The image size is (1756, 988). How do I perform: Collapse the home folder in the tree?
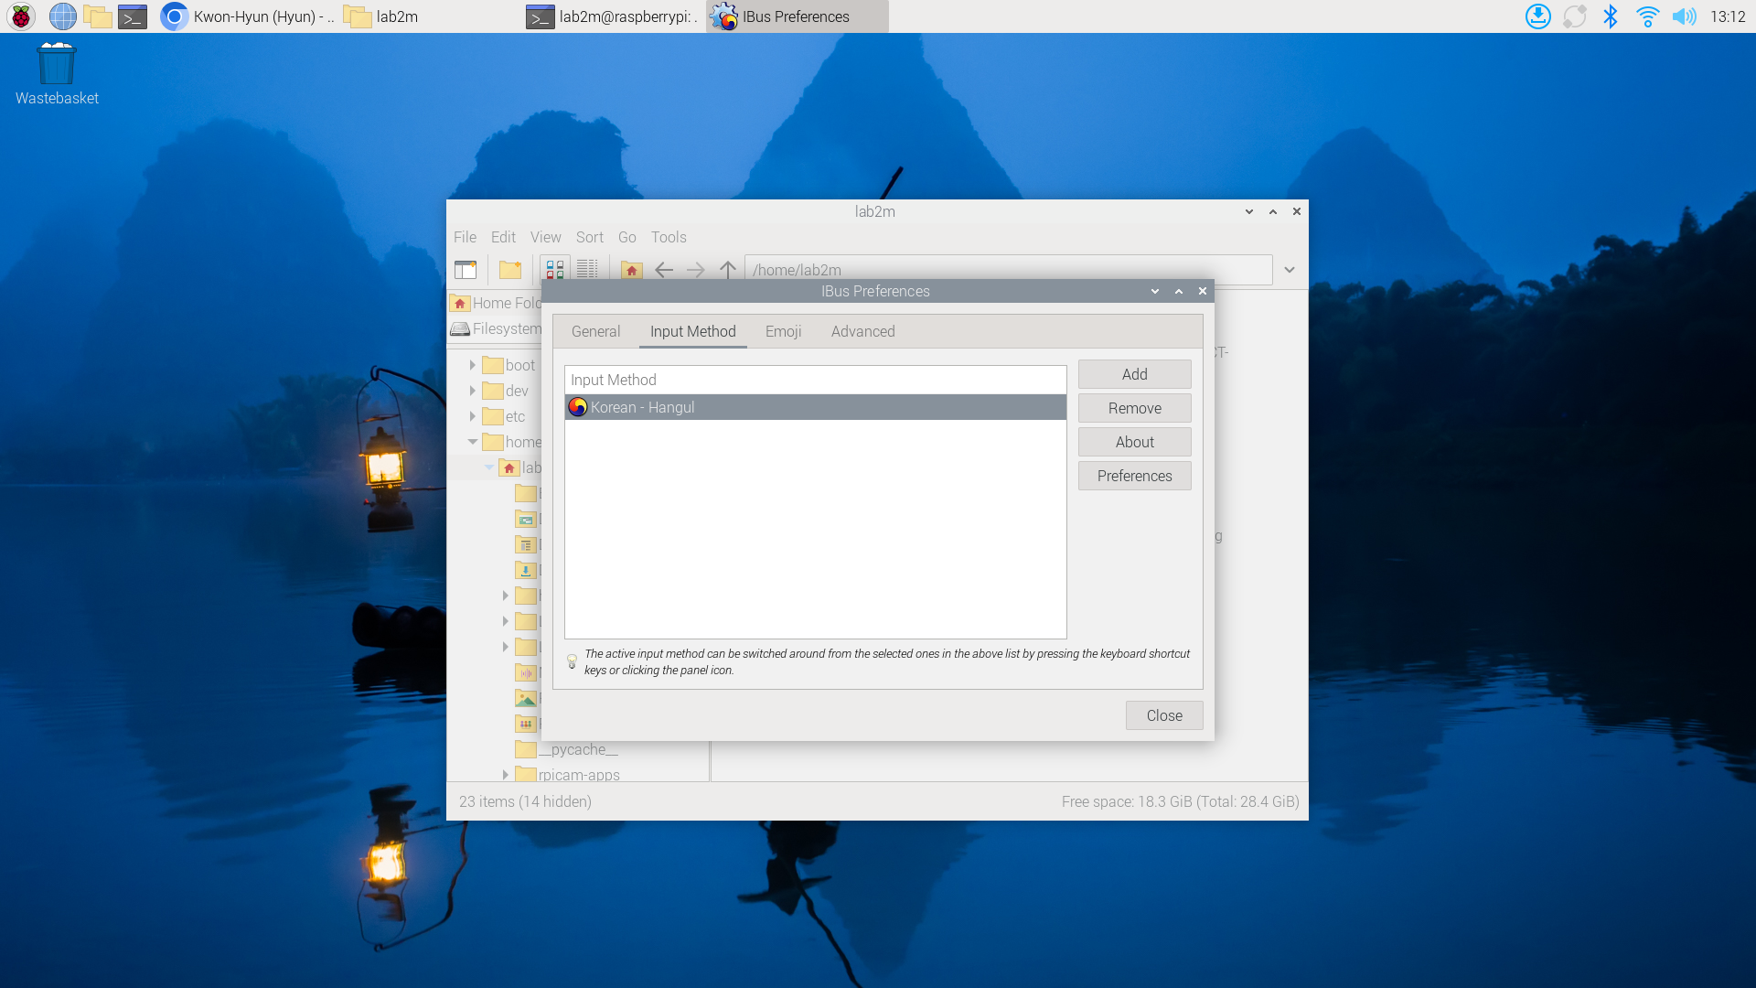pos(473,441)
